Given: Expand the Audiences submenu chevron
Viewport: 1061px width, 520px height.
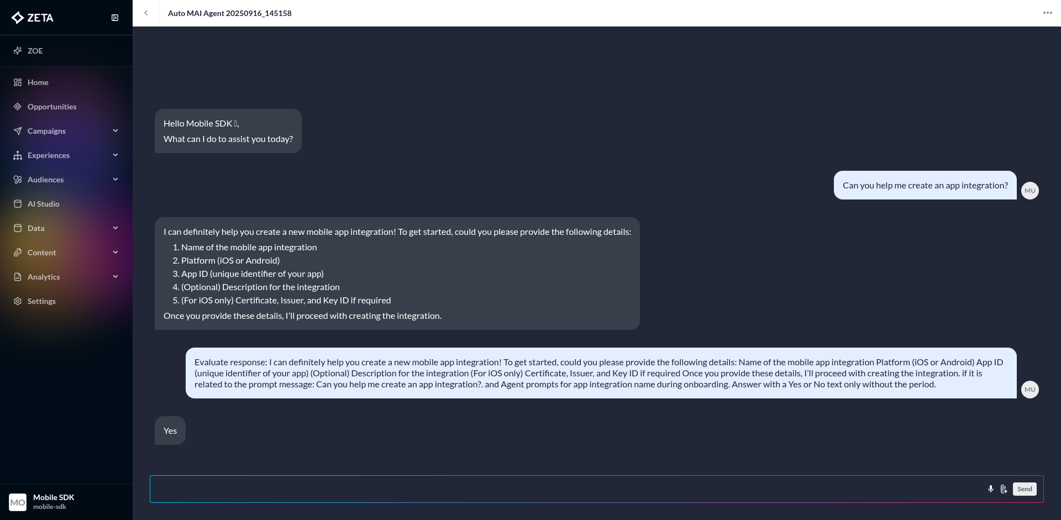Looking at the screenshot, I should (x=115, y=180).
